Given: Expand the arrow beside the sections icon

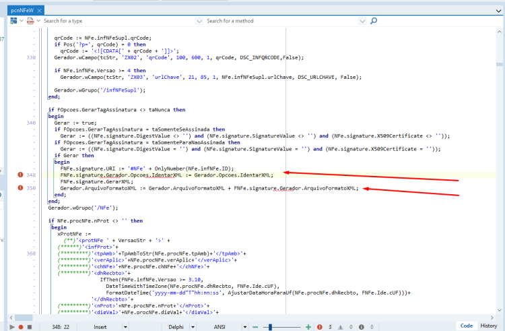Looking at the screenshot, I should [22, 21].
